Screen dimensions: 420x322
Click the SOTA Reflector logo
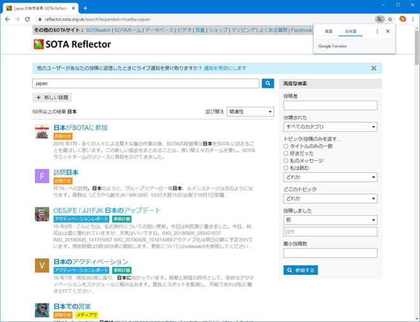[x=73, y=44]
